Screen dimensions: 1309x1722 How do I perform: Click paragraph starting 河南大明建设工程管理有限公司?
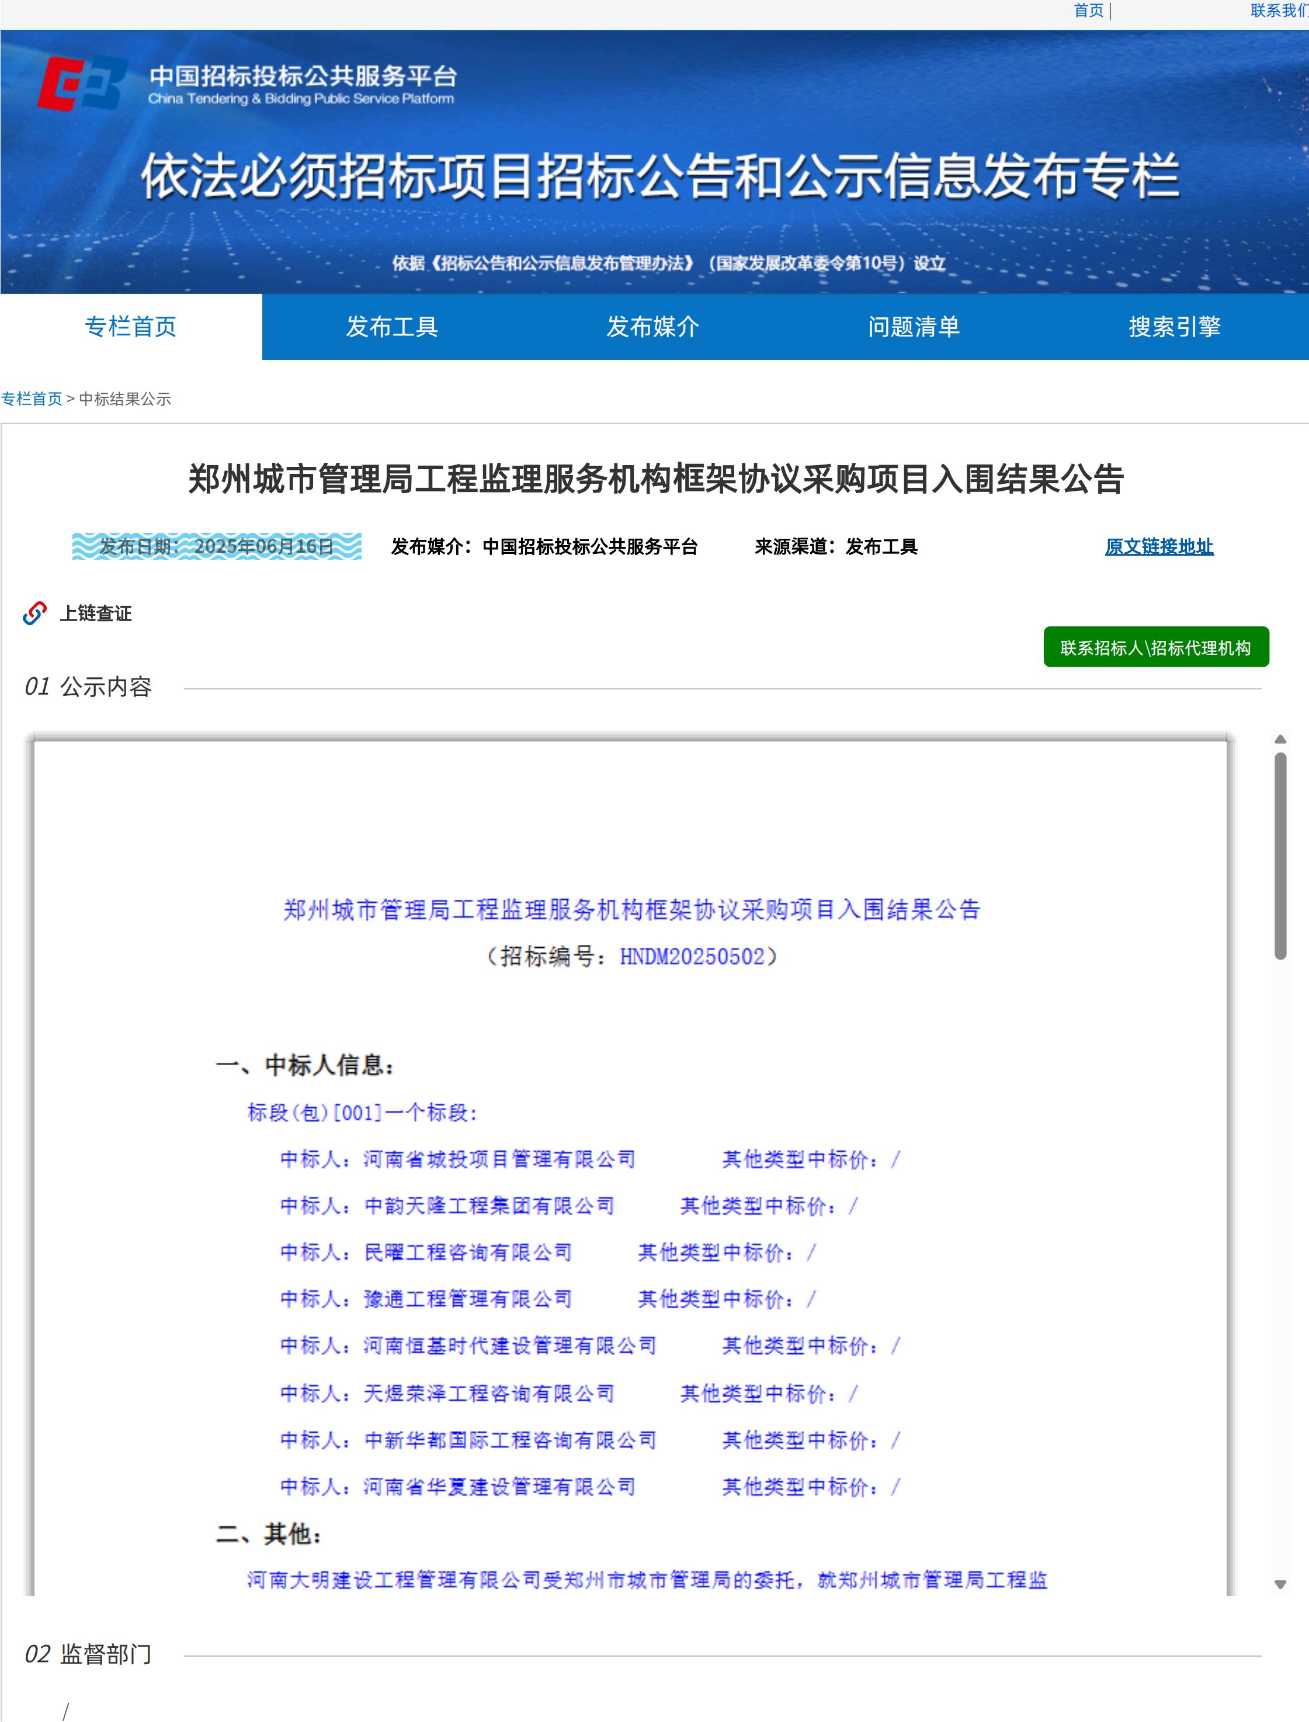tap(647, 1580)
